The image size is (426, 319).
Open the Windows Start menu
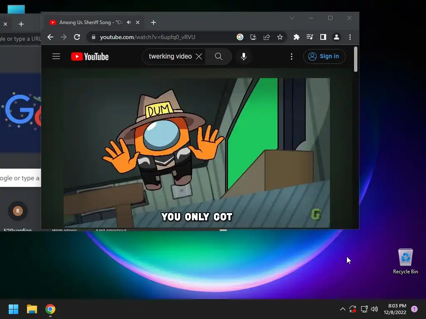13,309
